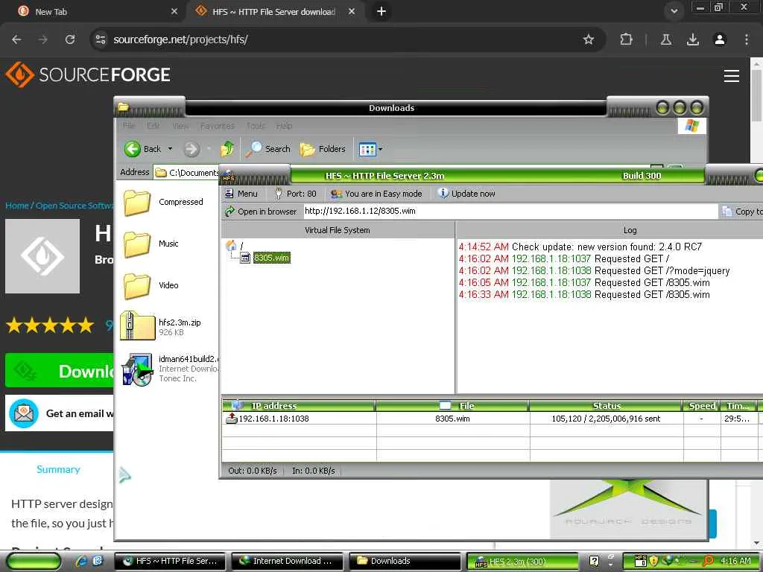Image resolution: width=763 pixels, height=572 pixels.
Task: Change the HFS Port: 80 setting
Action: coord(295,194)
